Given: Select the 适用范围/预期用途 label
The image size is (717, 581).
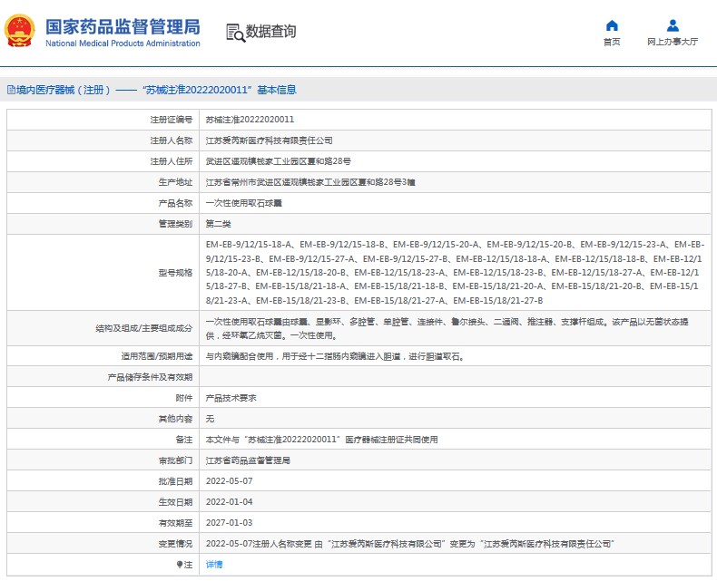Looking at the screenshot, I should click(x=157, y=356).
